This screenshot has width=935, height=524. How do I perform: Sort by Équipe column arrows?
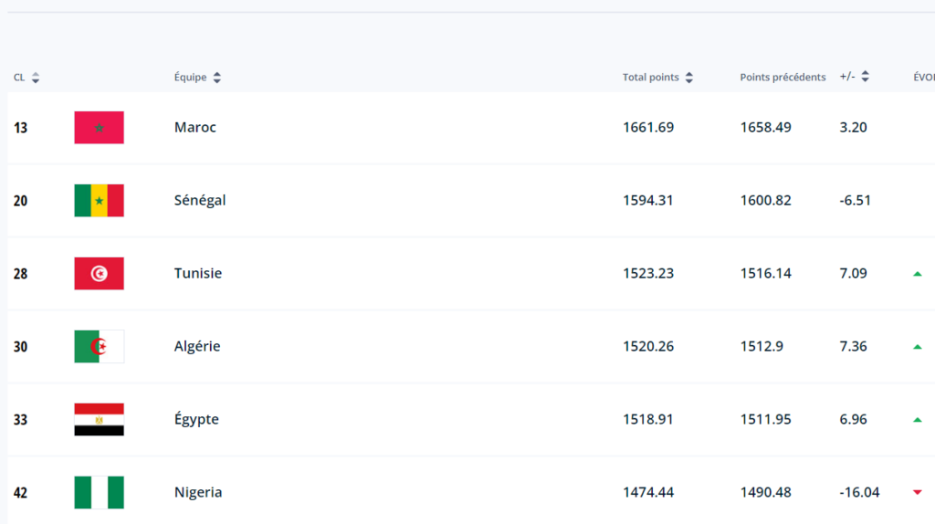tap(217, 78)
